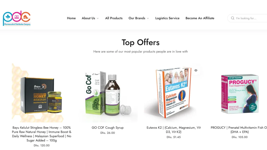Click the GO COF Cough Syrup title
This screenshot has height=150, width=267.
pyautogui.click(x=108, y=128)
